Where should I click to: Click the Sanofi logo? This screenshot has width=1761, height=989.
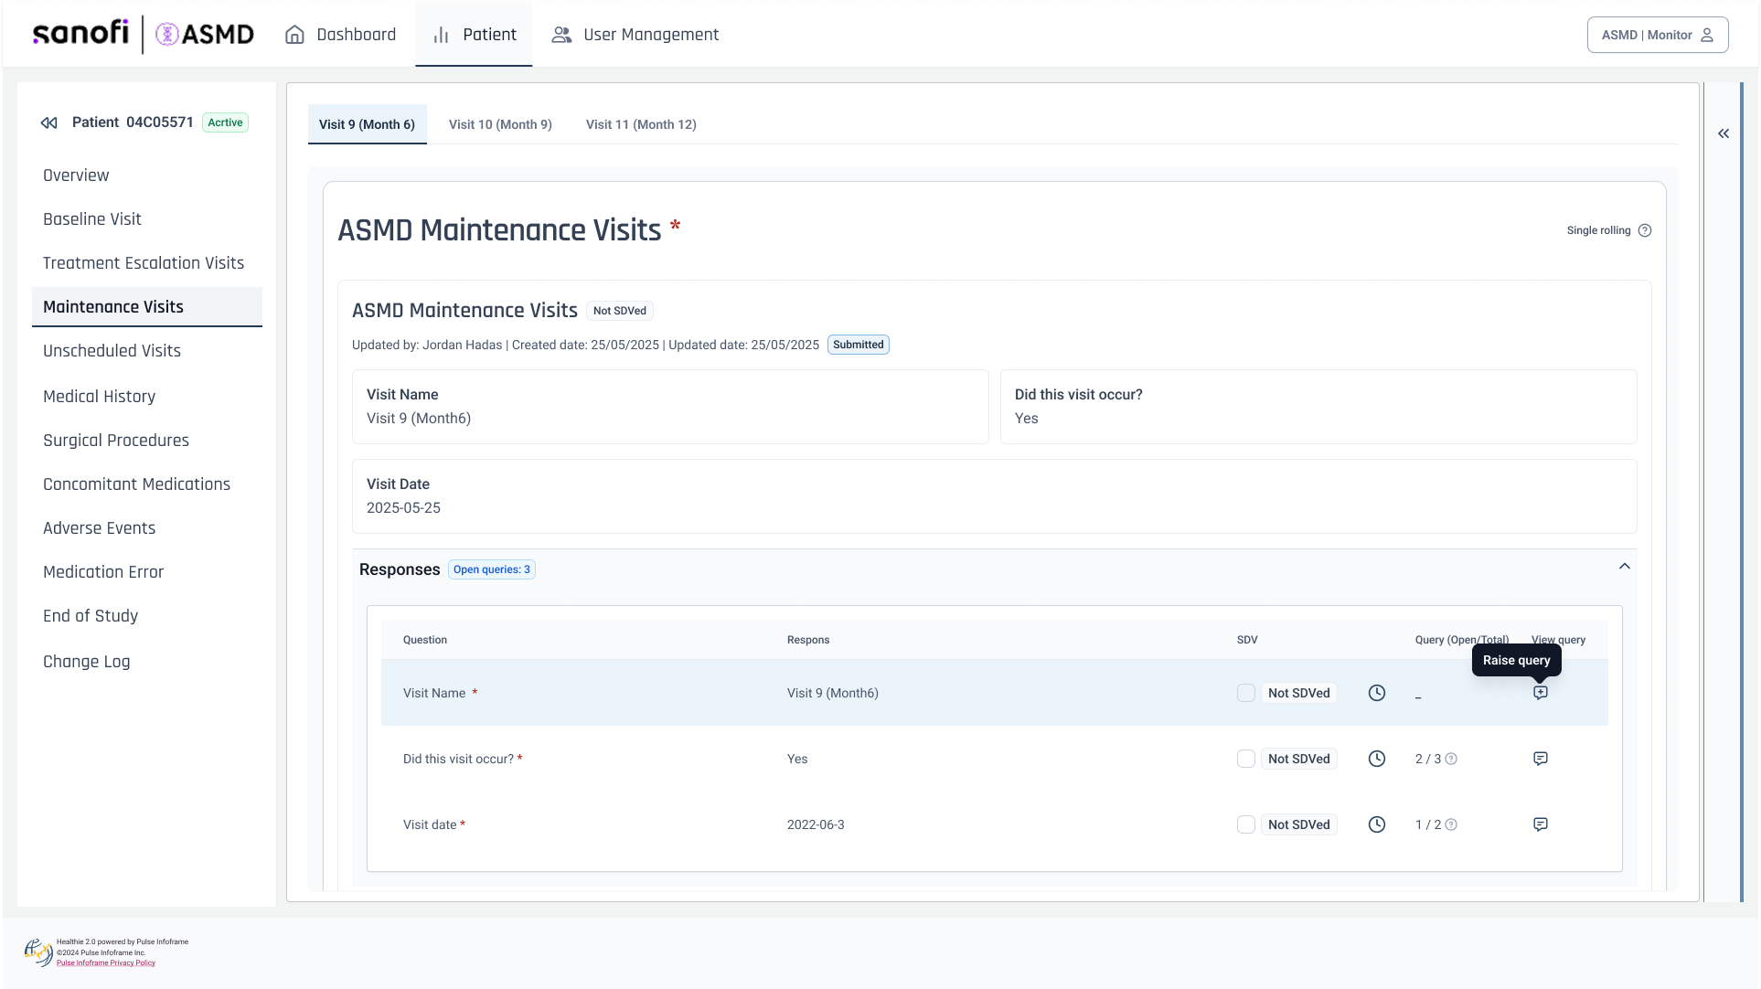pyautogui.click(x=80, y=34)
